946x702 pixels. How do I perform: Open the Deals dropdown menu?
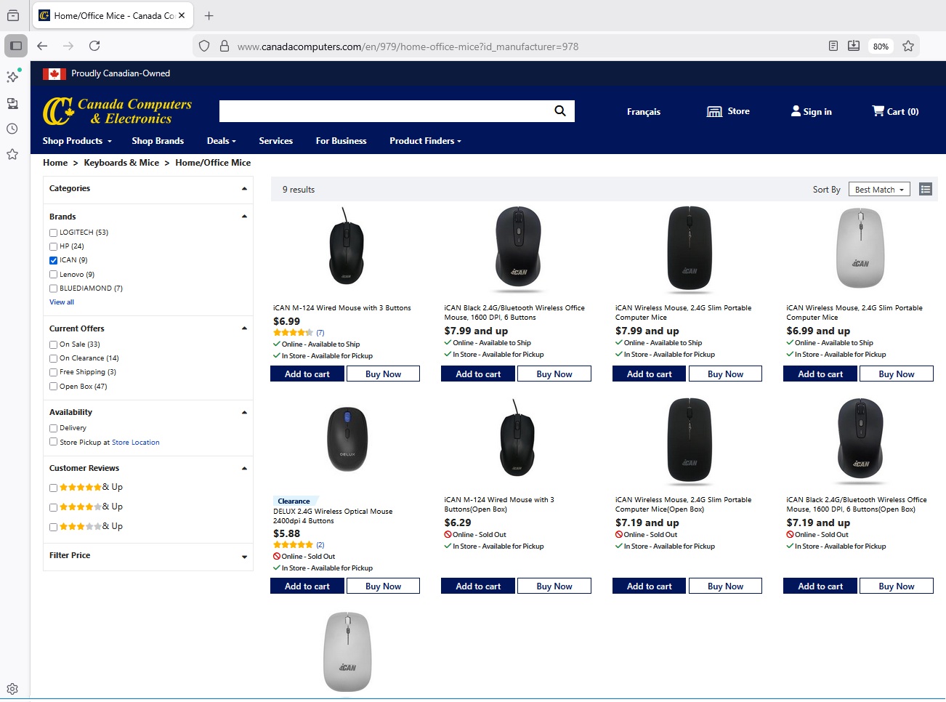(221, 141)
